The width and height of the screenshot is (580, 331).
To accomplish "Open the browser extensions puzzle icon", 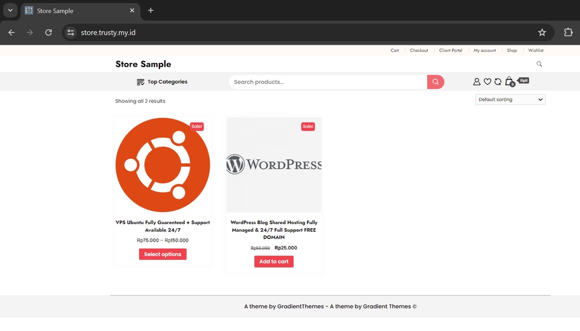I will (x=568, y=33).
